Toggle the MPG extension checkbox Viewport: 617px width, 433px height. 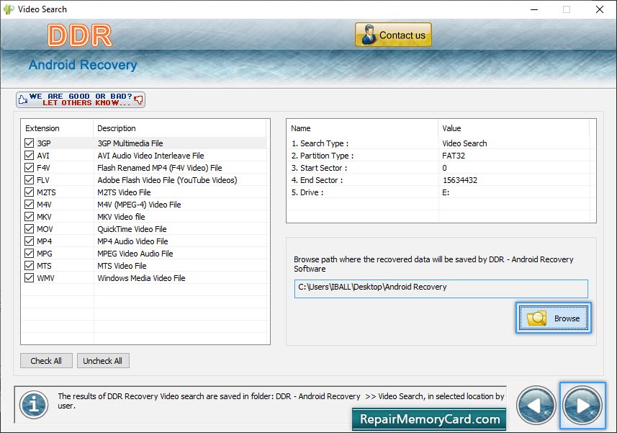29,253
